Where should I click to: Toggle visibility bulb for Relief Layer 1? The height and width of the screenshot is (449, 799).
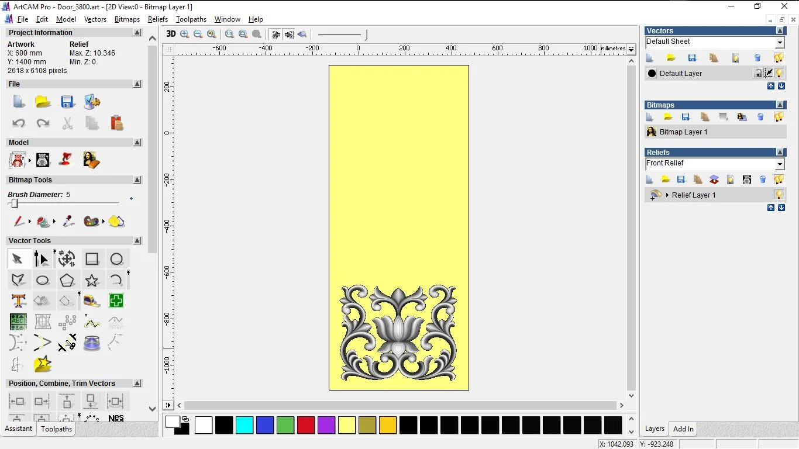779,194
